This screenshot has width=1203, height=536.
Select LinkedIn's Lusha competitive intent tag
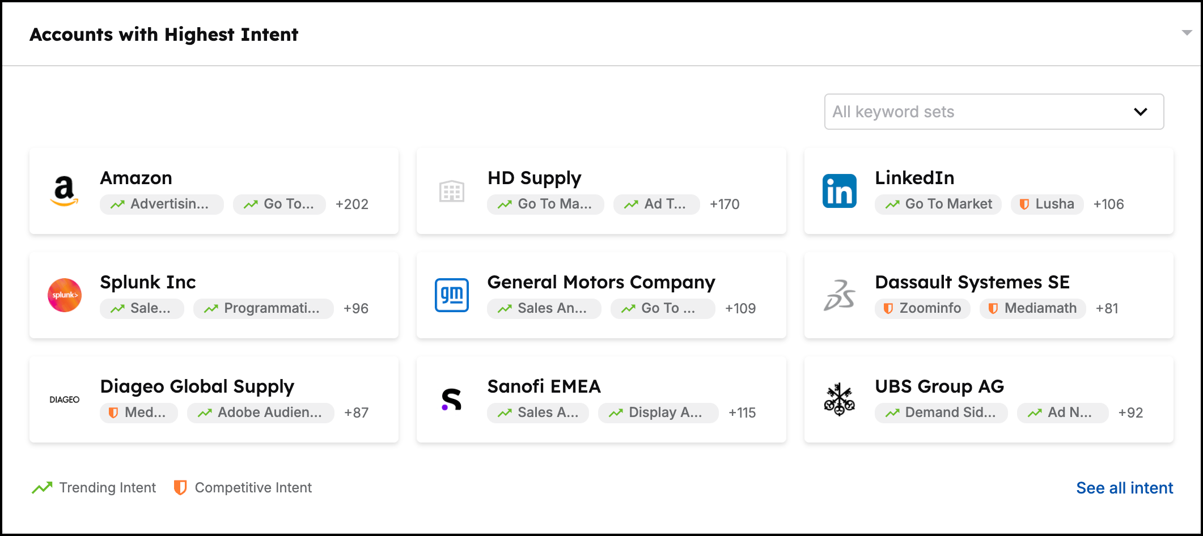coord(1047,205)
